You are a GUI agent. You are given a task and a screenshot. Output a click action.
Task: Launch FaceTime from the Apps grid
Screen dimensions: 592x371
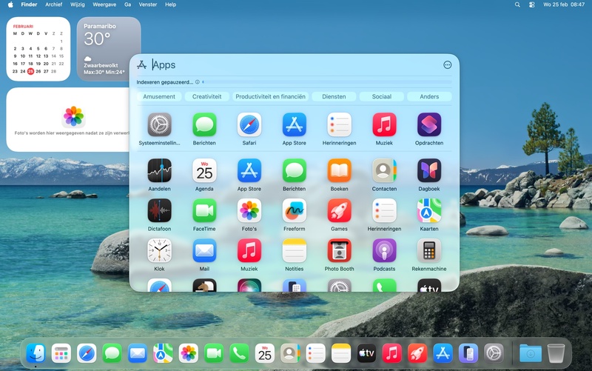click(x=204, y=210)
